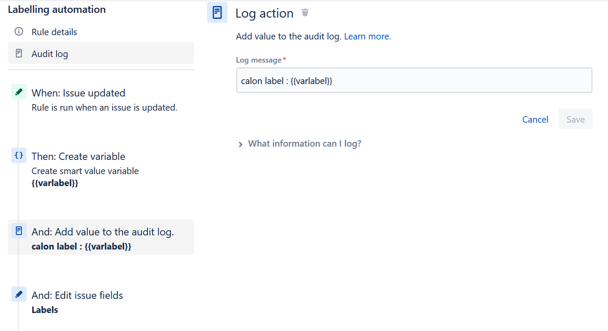The image size is (608, 331).
Task: Select the green Issue updated pencil icon
Action: tap(19, 92)
